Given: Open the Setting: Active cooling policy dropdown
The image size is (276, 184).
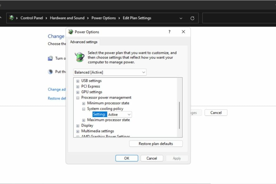Looking at the screenshot, I should (119, 114).
